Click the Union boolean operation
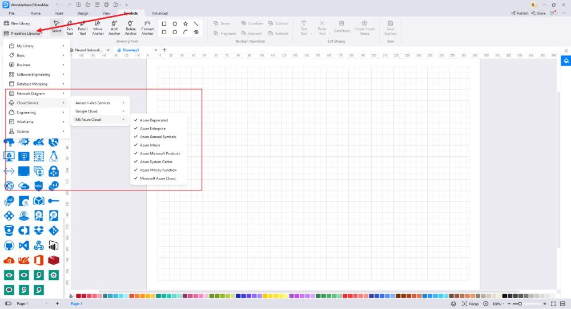Screen dimensions: 571x309 tap(222, 23)
